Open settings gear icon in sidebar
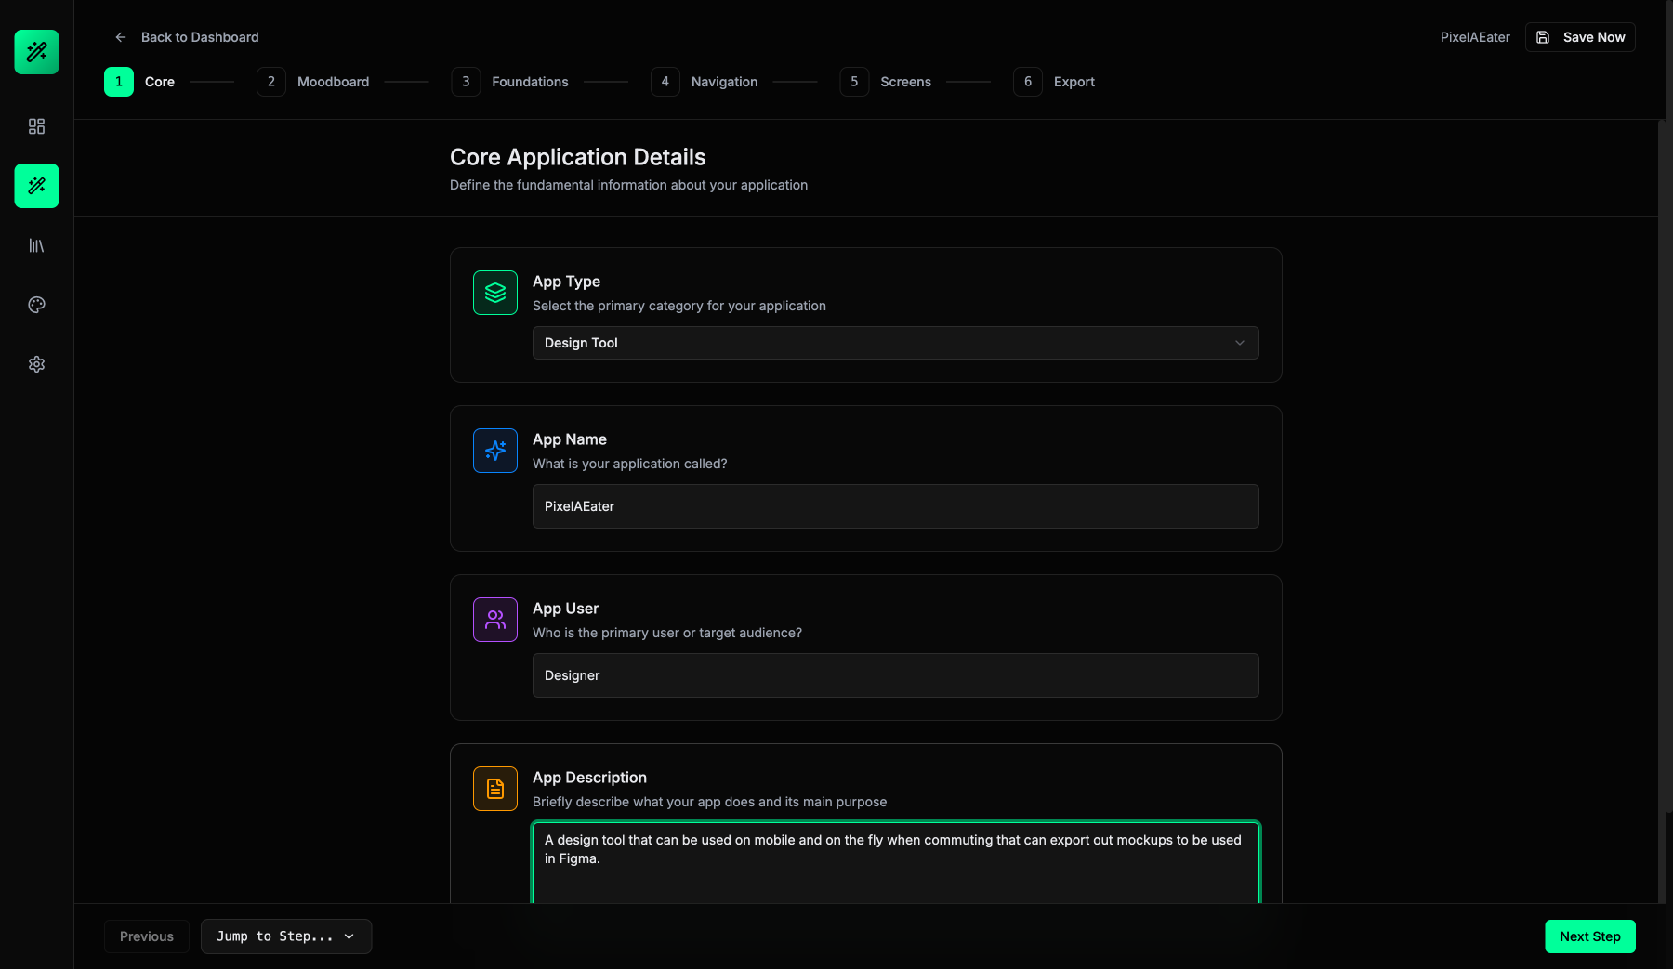 coord(36,364)
